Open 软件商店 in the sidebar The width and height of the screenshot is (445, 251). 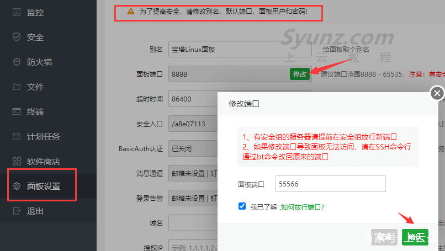(x=44, y=162)
